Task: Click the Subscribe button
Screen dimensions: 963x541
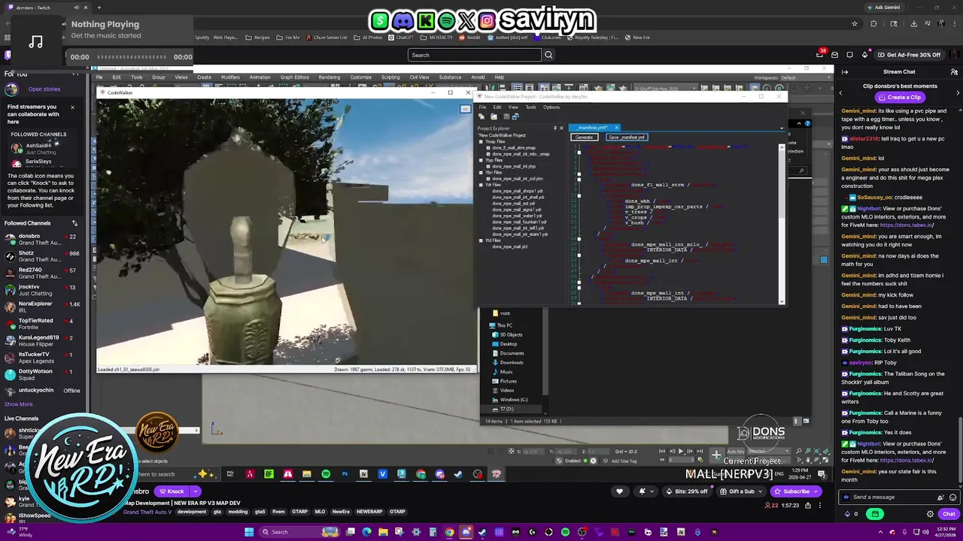Action: pyautogui.click(x=796, y=491)
